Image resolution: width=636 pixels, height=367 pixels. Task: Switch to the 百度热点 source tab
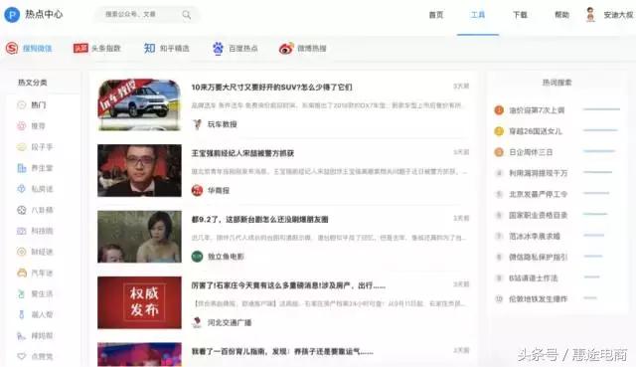(x=235, y=49)
